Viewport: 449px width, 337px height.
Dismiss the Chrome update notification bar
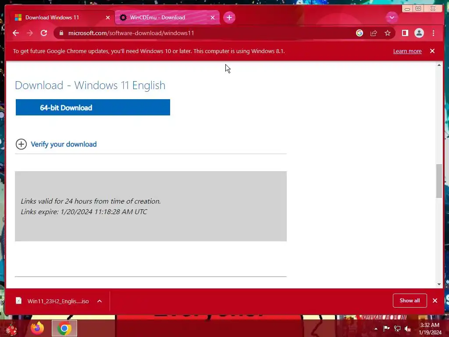(432, 51)
